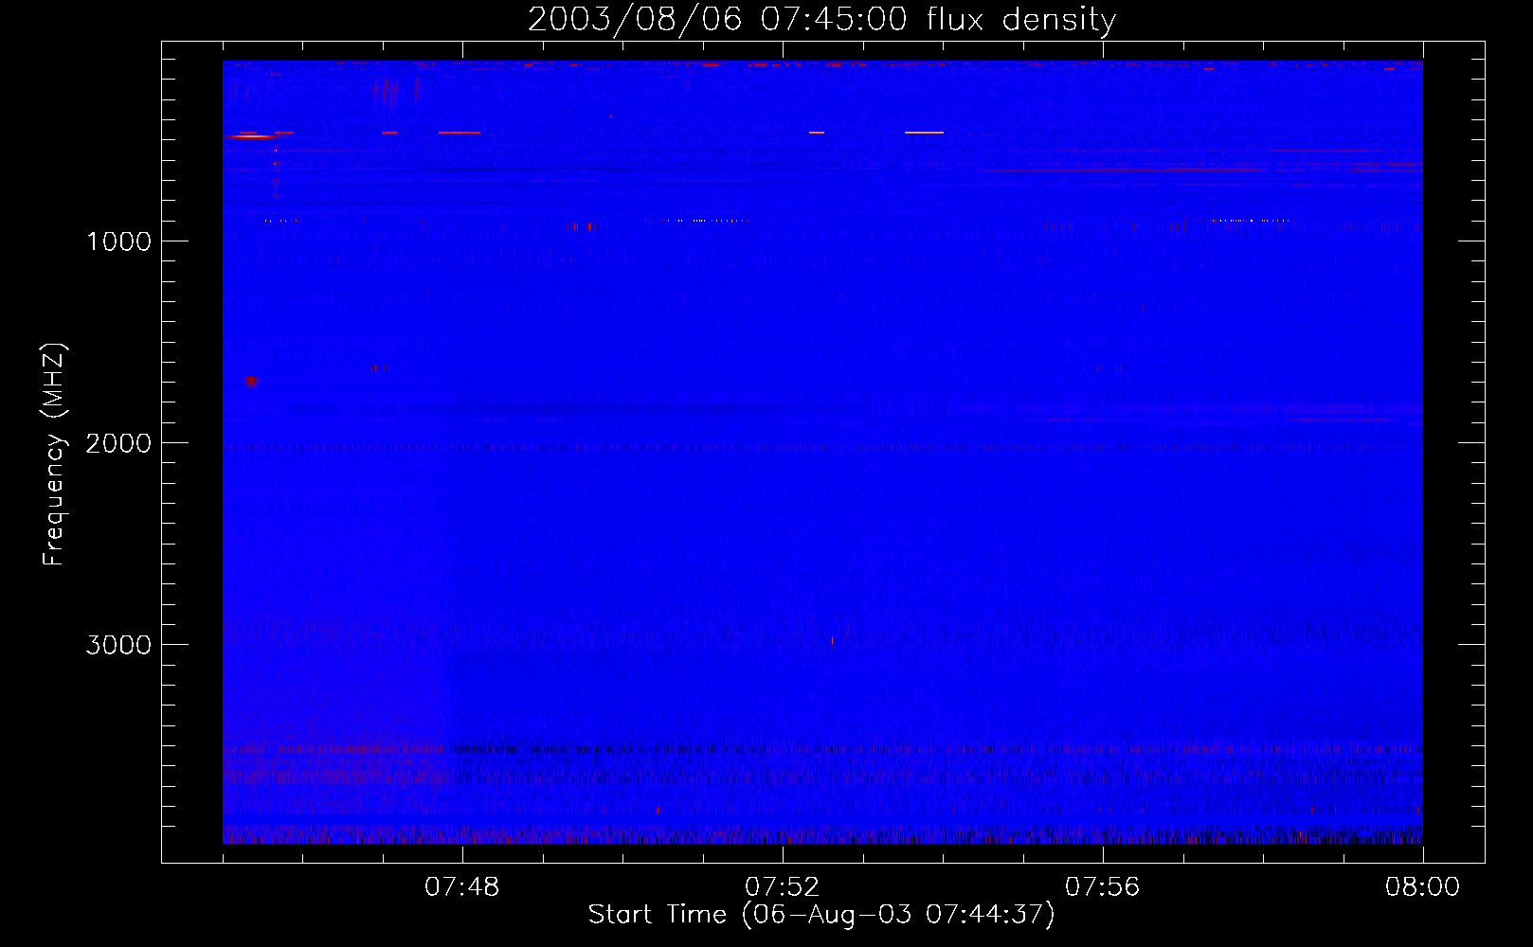Select the 'Start Time (06-Aug-03 07:44:37)' axis label
Viewport: 1533px width, 947px height.
[x=821, y=915]
